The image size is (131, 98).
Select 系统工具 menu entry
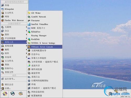pyautogui.click(x=14, y=42)
